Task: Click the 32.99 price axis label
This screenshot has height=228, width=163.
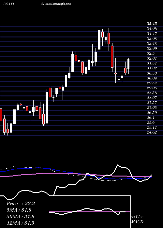Action: (152, 49)
